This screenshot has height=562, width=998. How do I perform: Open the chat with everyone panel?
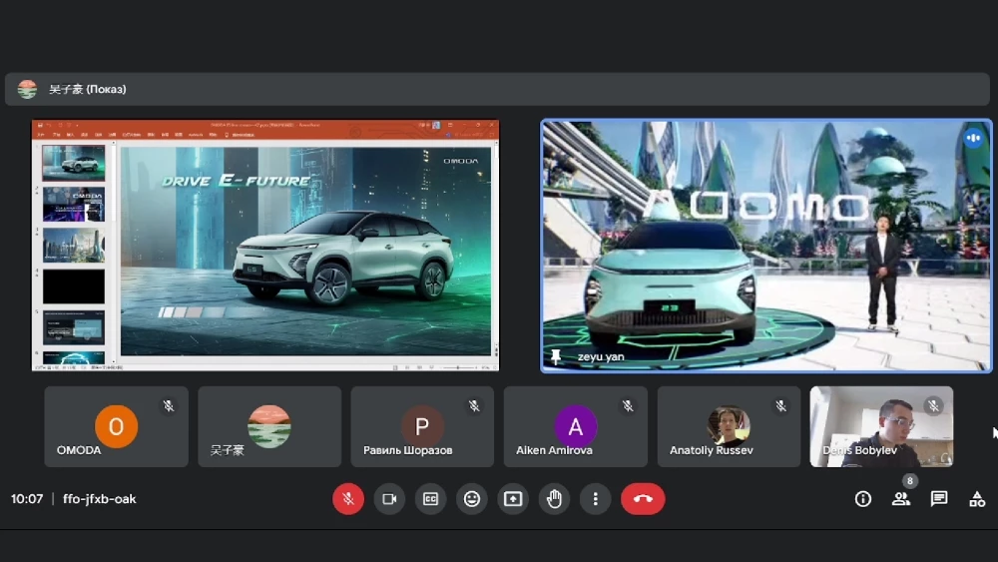coord(939,499)
